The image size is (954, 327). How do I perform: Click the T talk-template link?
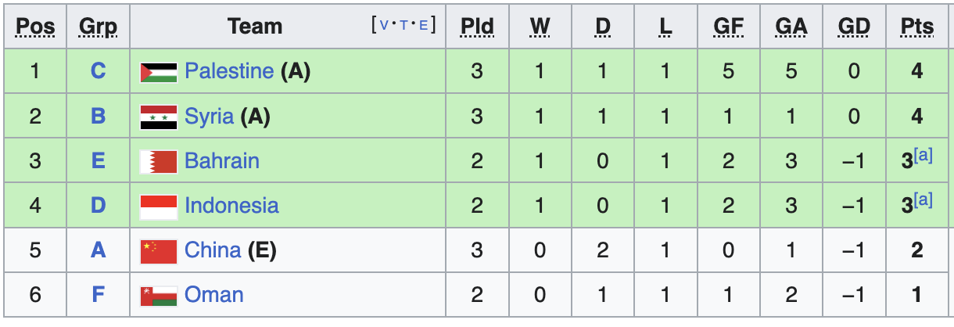click(403, 25)
